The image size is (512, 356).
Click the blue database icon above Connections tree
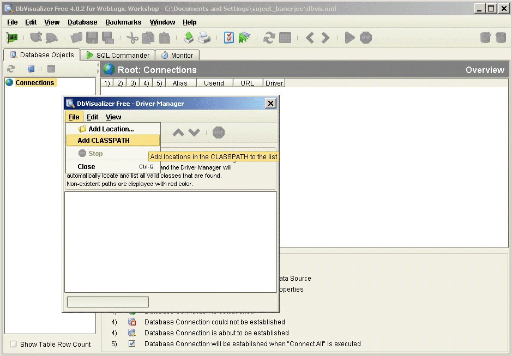(31, 69)
